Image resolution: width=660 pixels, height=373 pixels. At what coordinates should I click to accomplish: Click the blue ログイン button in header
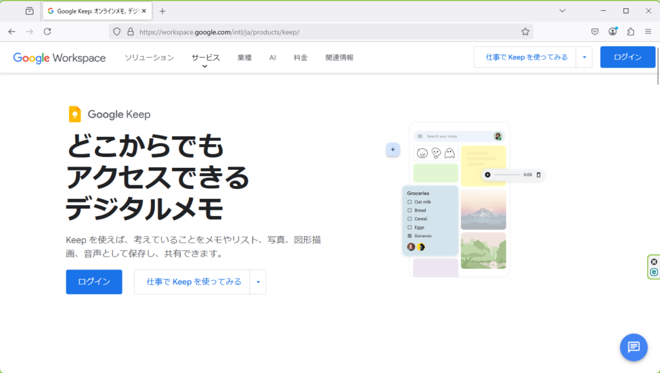(x=627, y=57)
